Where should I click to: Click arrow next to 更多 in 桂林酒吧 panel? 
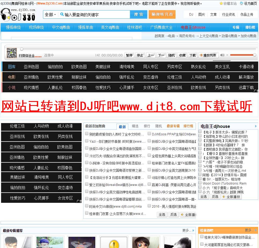[256, 230]
